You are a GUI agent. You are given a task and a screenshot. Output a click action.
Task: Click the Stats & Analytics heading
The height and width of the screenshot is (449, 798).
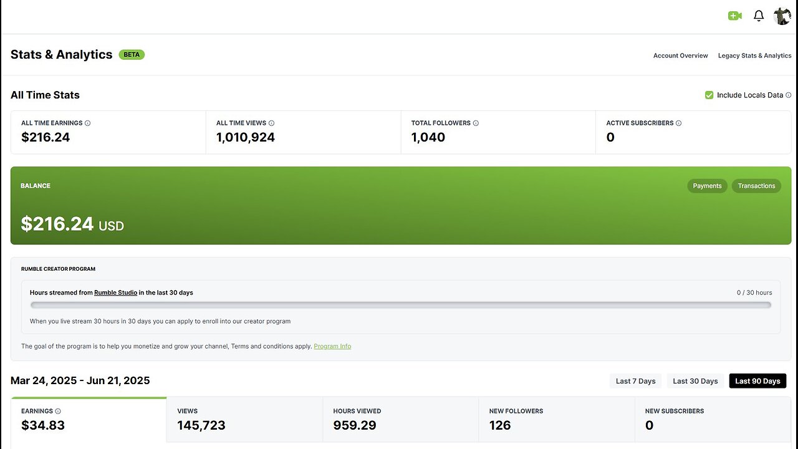pos(62,54)
